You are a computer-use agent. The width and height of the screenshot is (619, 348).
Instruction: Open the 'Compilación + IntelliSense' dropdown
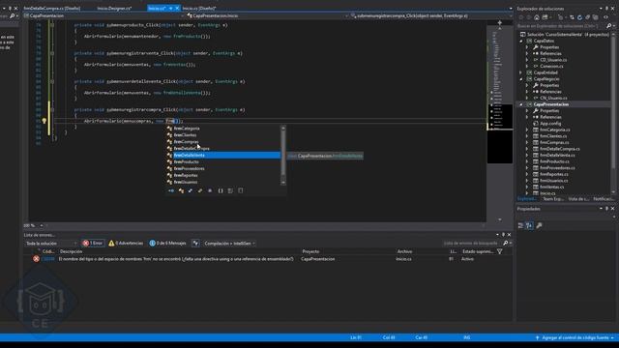pos(230,243)
